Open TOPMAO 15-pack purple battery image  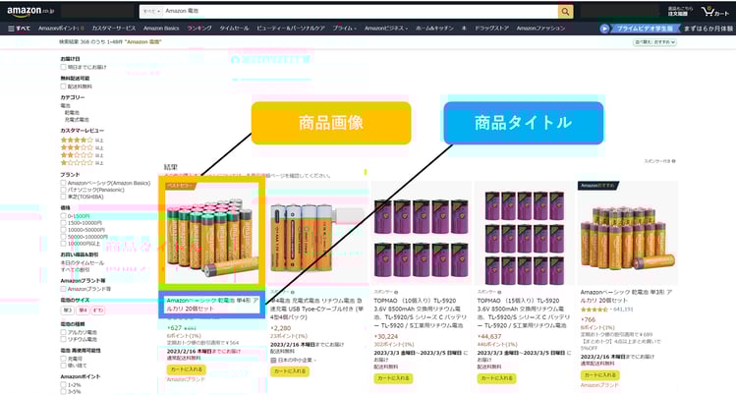[525, 233]
